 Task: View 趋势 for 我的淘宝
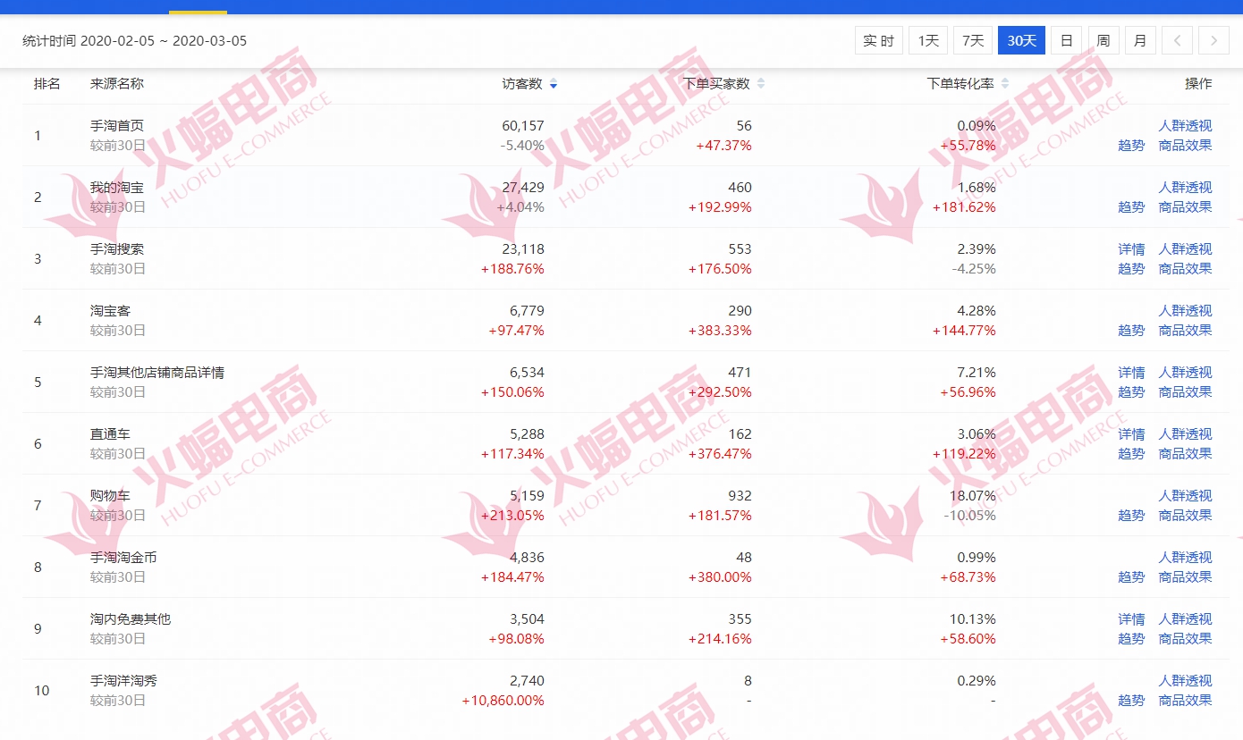click(x=1131, y=207)
